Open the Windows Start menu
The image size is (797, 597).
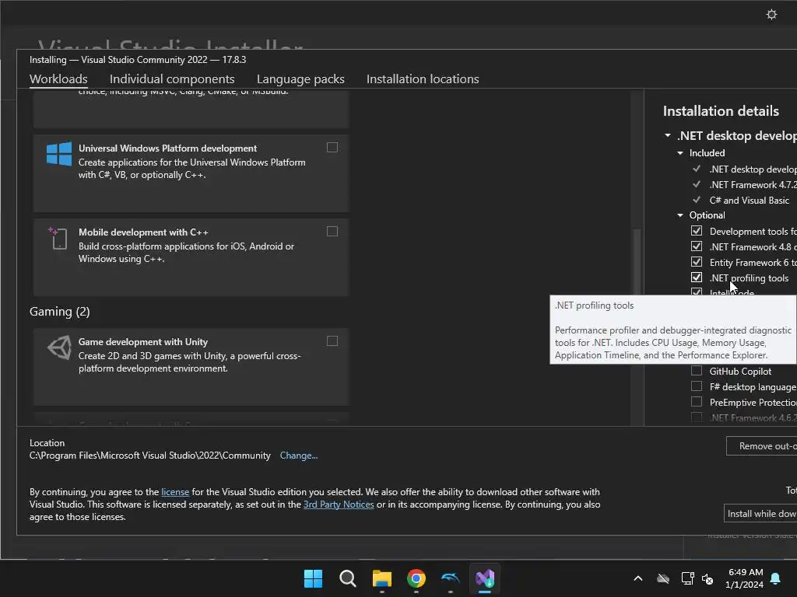pyautogui.click(x=313, y=578)
